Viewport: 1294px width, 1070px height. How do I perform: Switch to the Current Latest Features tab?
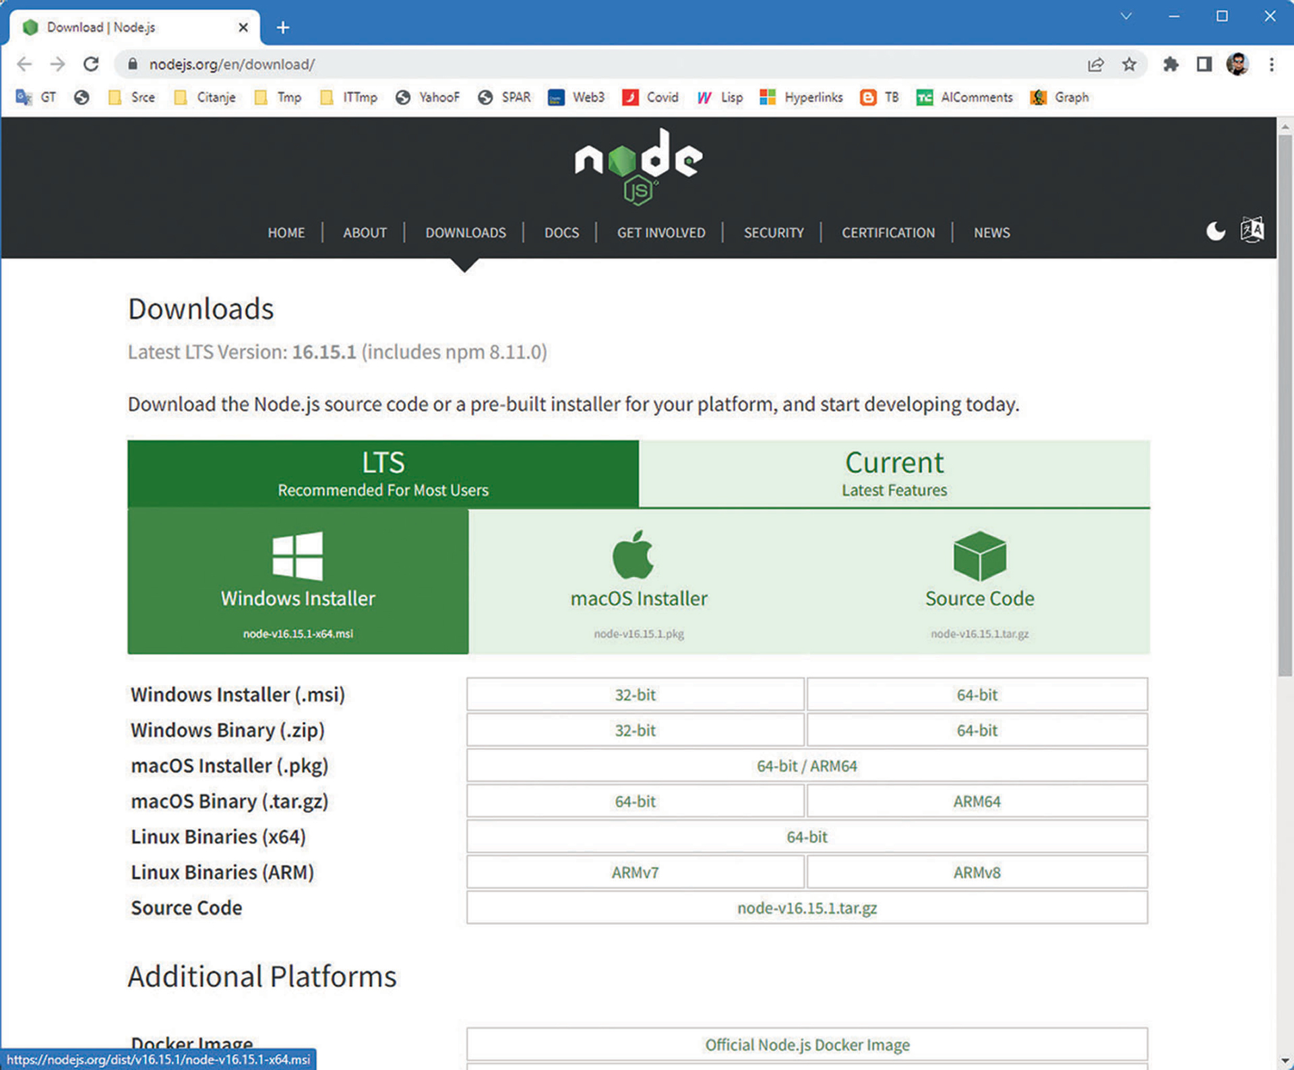[894, 473]
